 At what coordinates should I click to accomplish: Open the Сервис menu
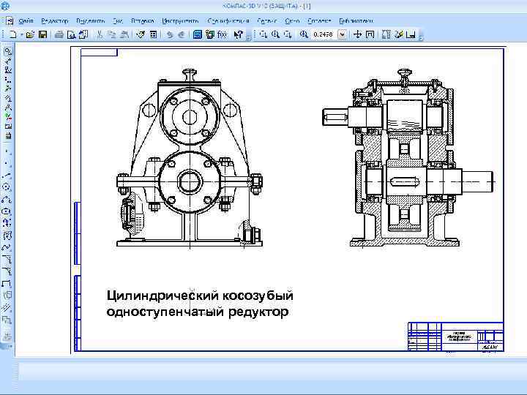tap(267, 20)
